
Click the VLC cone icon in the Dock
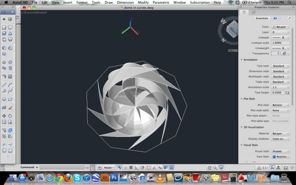click(160, 178)
